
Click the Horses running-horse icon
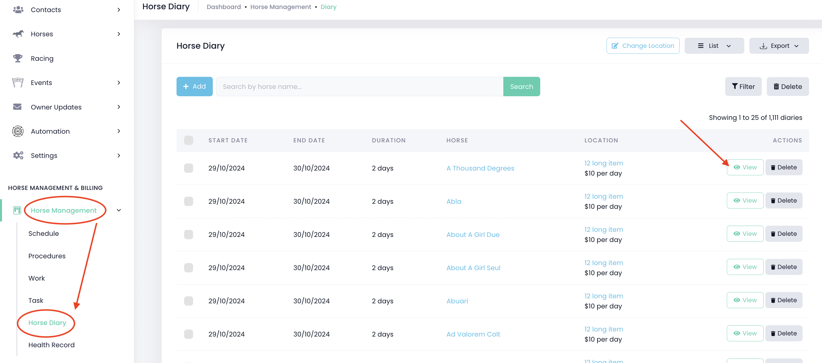point(18,34)
